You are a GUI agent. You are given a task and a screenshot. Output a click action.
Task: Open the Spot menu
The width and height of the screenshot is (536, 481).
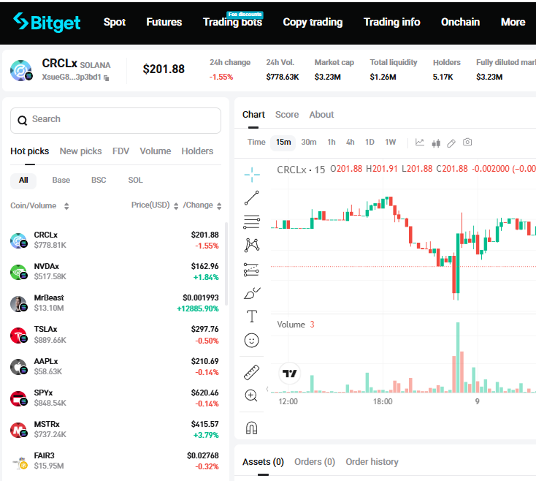click(115, 22)
